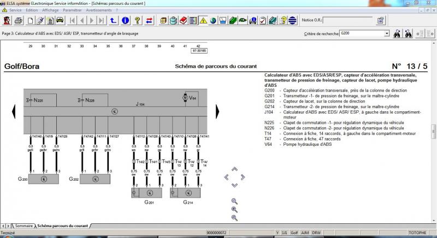Click the car vehicle selection icon
Viewport: 437px width, 238px height.
(x=60, y=20)
